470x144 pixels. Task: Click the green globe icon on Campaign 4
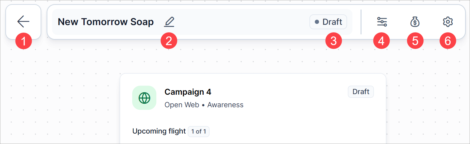(144, 98)
